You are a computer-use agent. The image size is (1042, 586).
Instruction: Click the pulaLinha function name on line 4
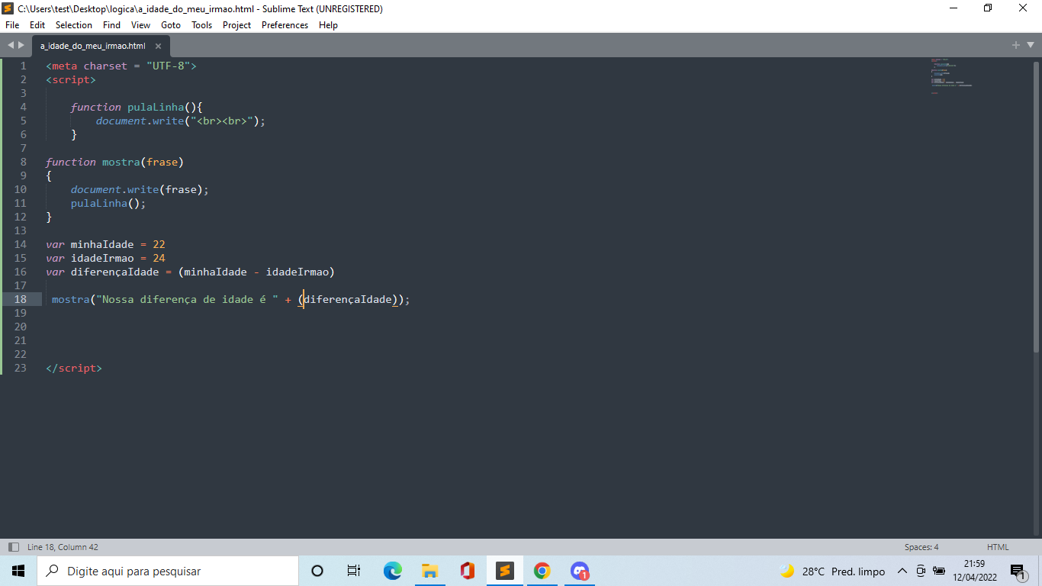(156, 107)
